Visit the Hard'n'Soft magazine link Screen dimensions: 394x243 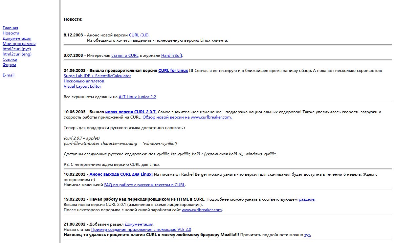(x=172, y=55)
